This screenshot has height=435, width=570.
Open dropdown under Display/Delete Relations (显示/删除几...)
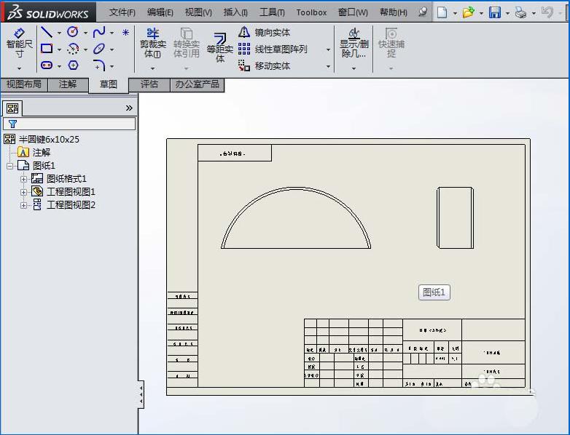coord(354,68)
